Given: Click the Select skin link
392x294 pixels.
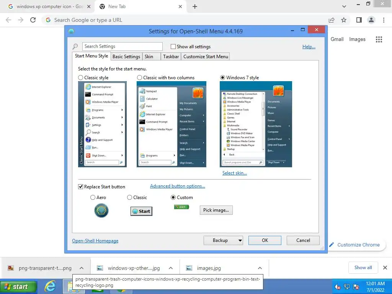Looking at the screenshot, I should click(235, 173).
